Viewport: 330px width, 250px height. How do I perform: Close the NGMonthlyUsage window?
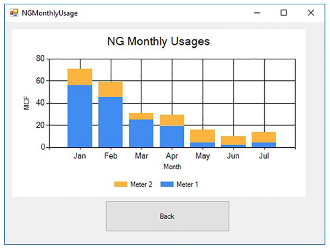coord(311,13)
